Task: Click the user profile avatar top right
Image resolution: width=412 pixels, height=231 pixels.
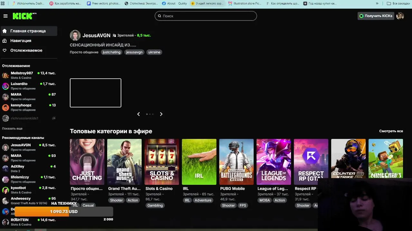Action: pyautogui.click(x=400, y=16)
